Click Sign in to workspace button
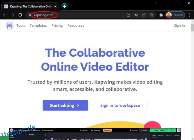The image size is (194, 140). [120, 105]
